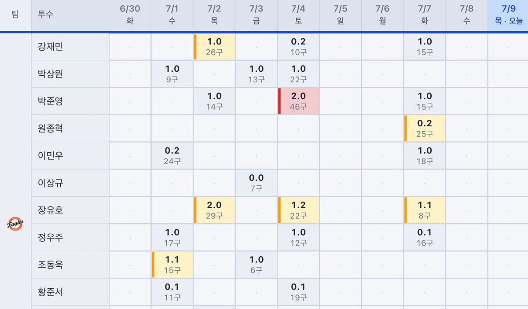Click 박준영's red 2.0 inning 46구 cell
Image resolution: width=528 pixels, height=309 pixels.
pos(298,101)
